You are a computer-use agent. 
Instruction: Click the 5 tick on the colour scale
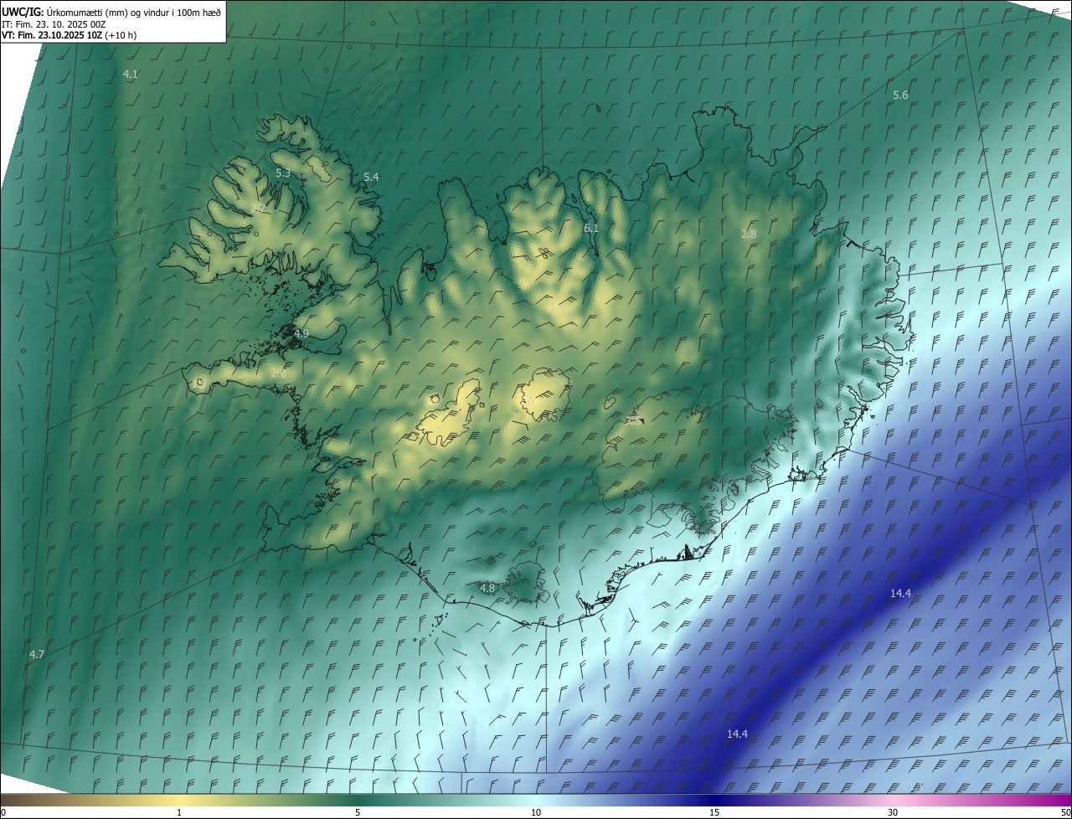coord(358,812)
